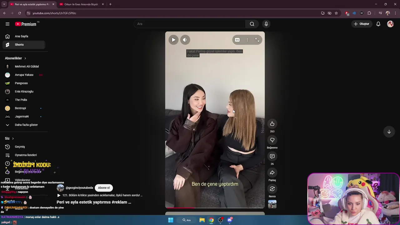Expand the Siz section chevron
The width and height of the screenshot is (400, 225).
pyautogui.click(x=13, y=138)
